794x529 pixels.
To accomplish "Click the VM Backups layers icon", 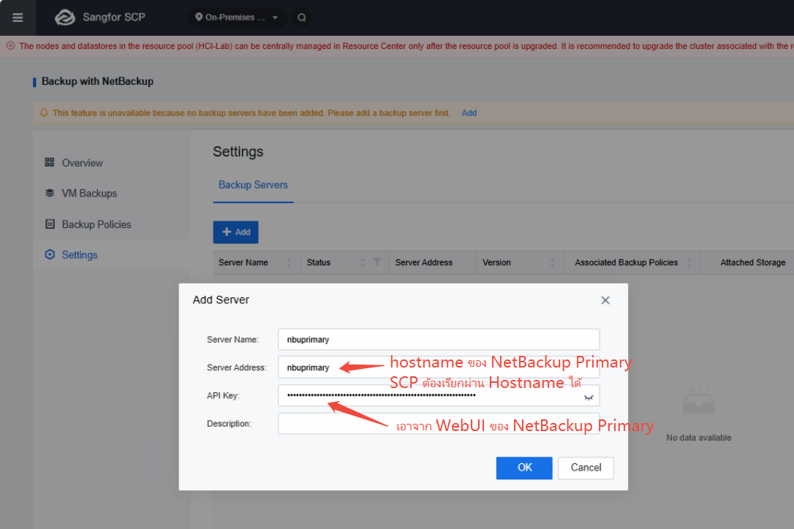I will click(x=50, y=193).
